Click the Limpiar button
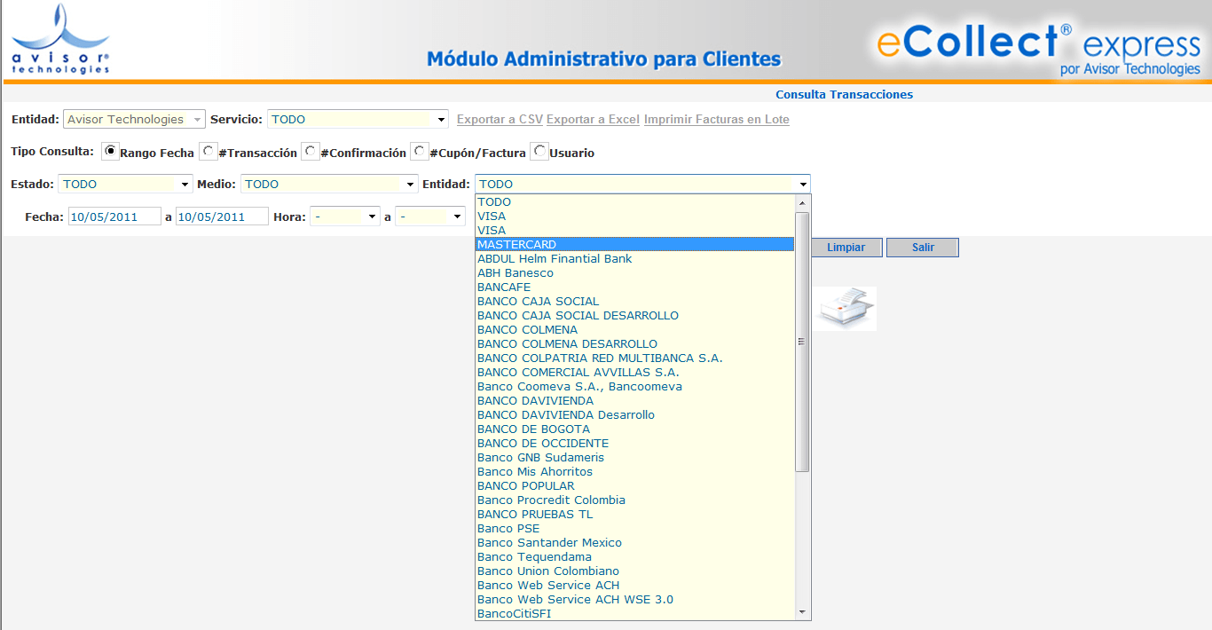This screenshot has height=630, width=1212. click(x=846, y=248)
